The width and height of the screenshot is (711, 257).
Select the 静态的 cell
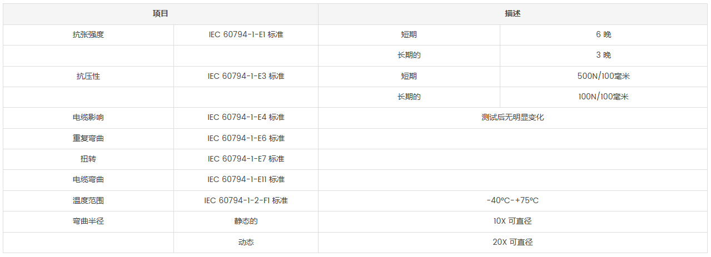[x=246, y=221]
